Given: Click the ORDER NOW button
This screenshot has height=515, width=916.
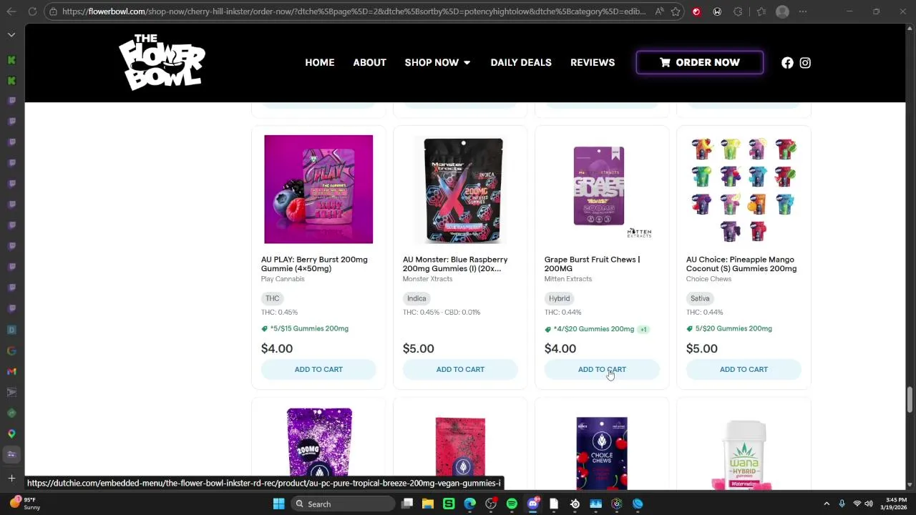Looking at the screenshot, I should click(x=700, y=62).
